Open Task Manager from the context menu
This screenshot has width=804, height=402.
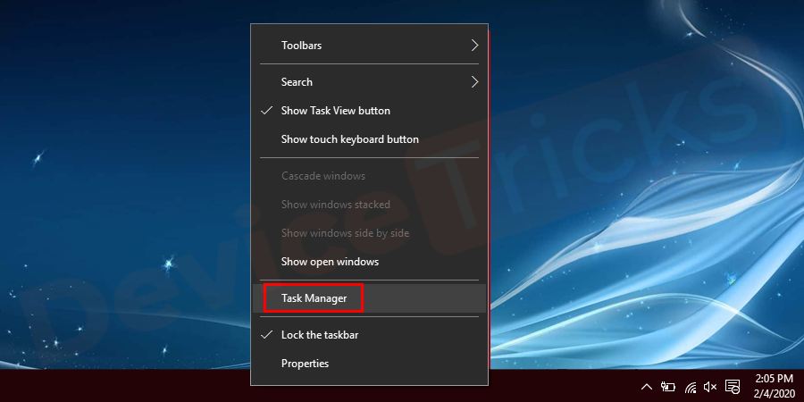click(x=369, y=297)
